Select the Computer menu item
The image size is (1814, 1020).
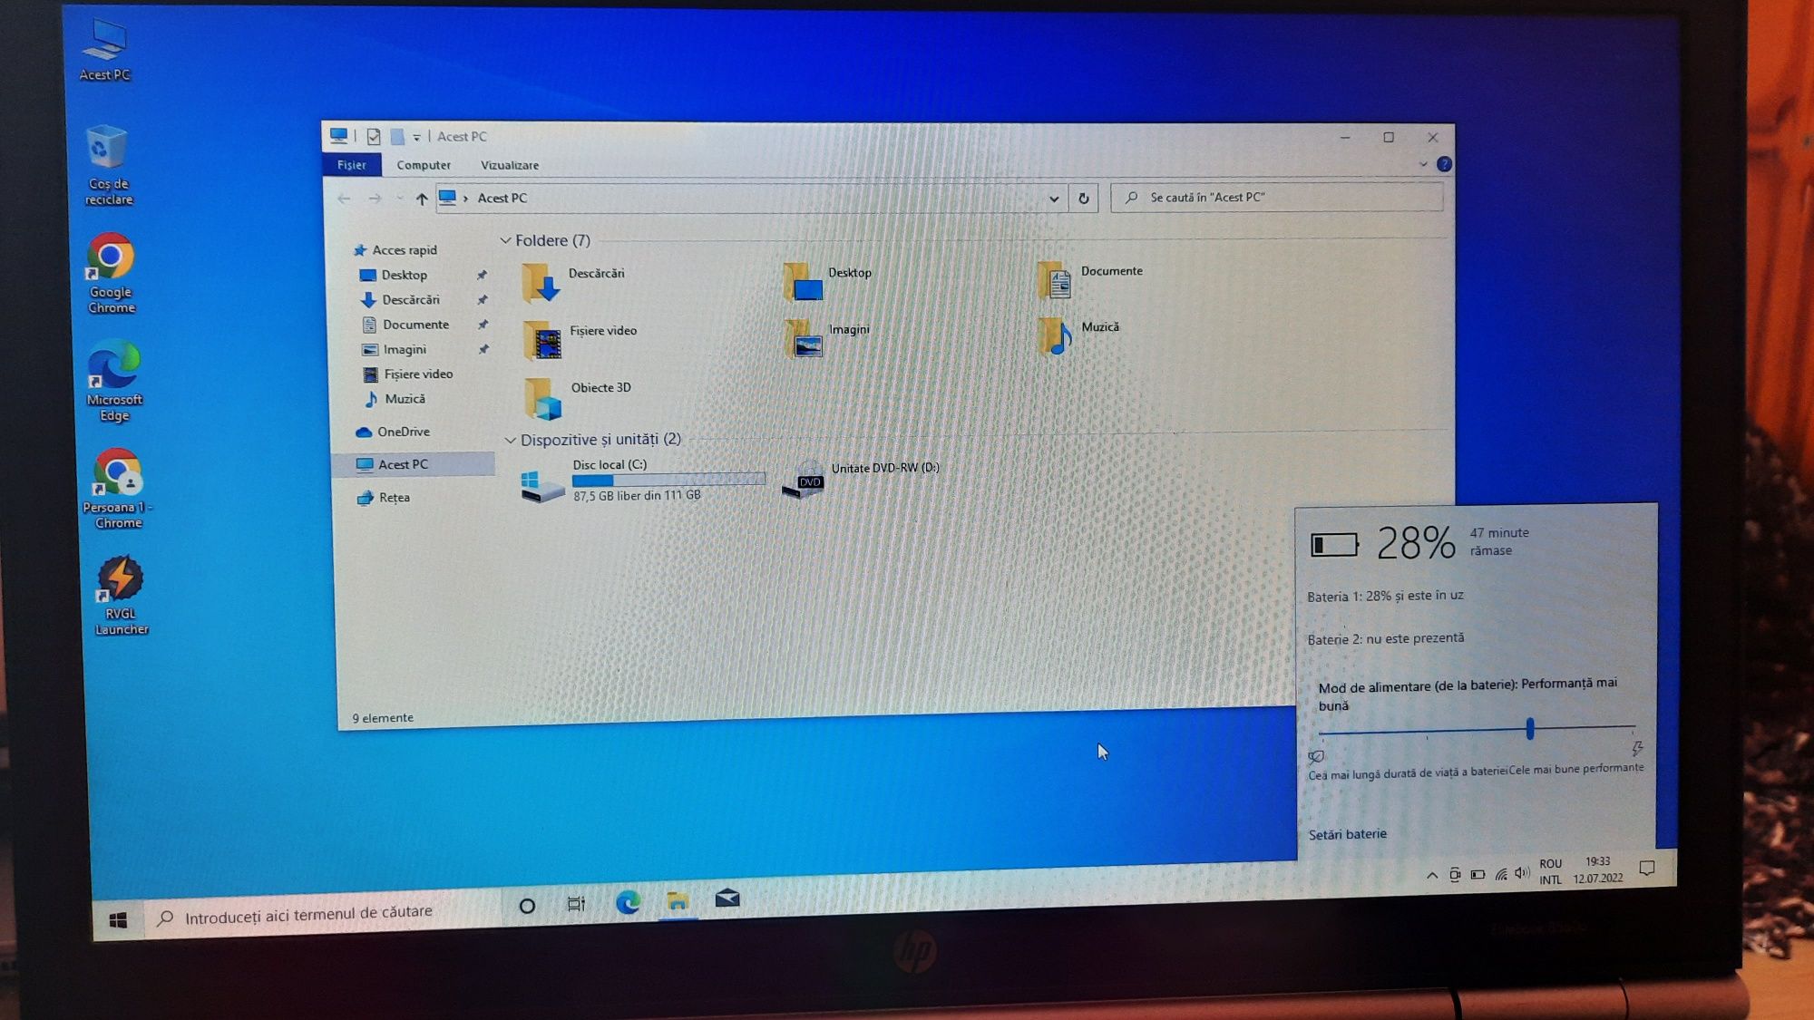click(423, 163)
